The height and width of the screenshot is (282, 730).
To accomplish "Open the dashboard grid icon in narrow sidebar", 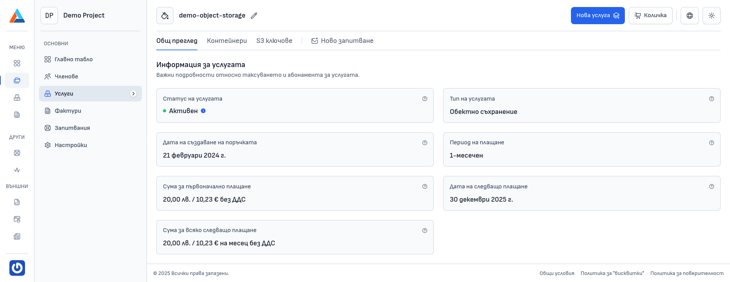I will 17,63.
